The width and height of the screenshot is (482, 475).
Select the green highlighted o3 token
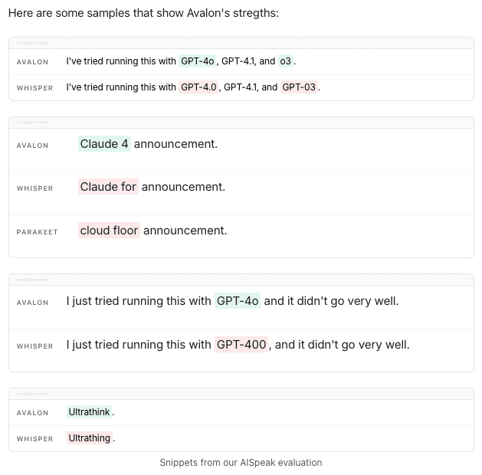(286, 61)
